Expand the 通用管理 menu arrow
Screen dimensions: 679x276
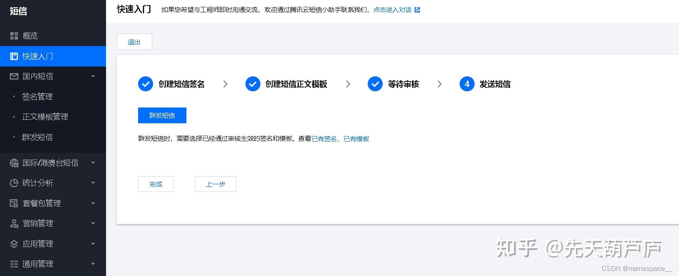pyautogui.click(x=93, y=264)
